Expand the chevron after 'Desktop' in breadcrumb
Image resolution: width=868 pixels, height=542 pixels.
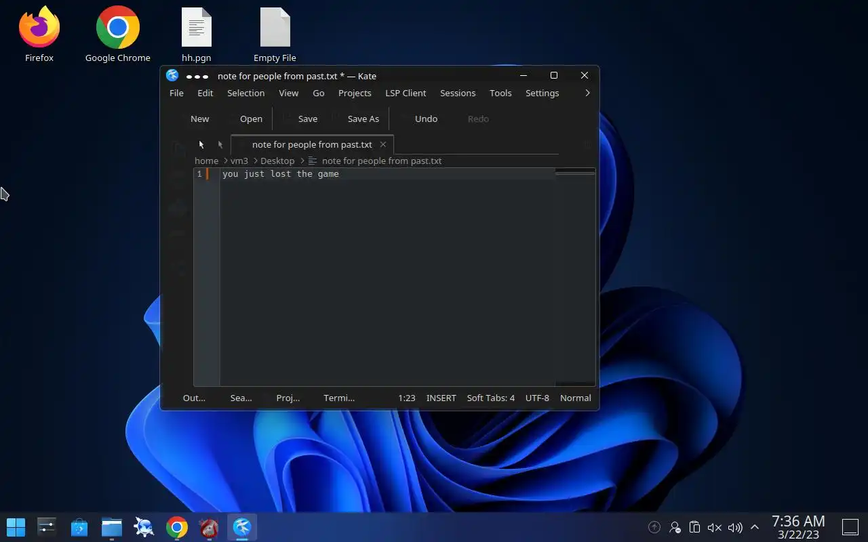coord(301,161)
